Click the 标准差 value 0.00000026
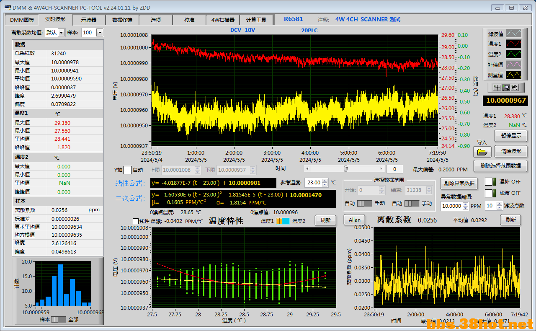This screenshot has width=536, height=331. tap(65, 218)
